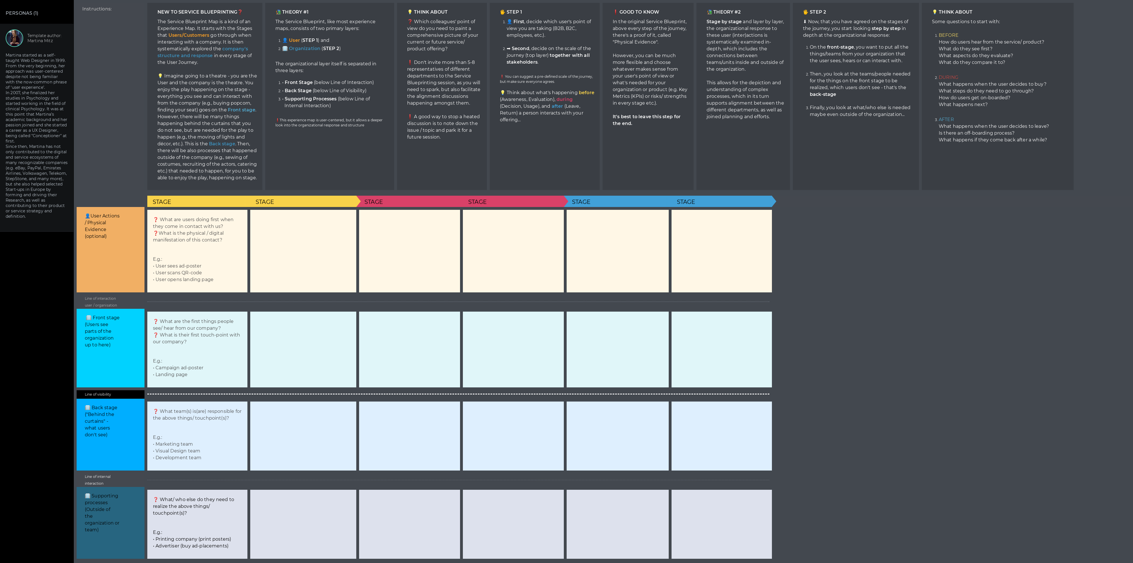Viewport: 1133px width, 563px height.
Task: Click the orange Users/Customers highlighted text
Action: 189,35
